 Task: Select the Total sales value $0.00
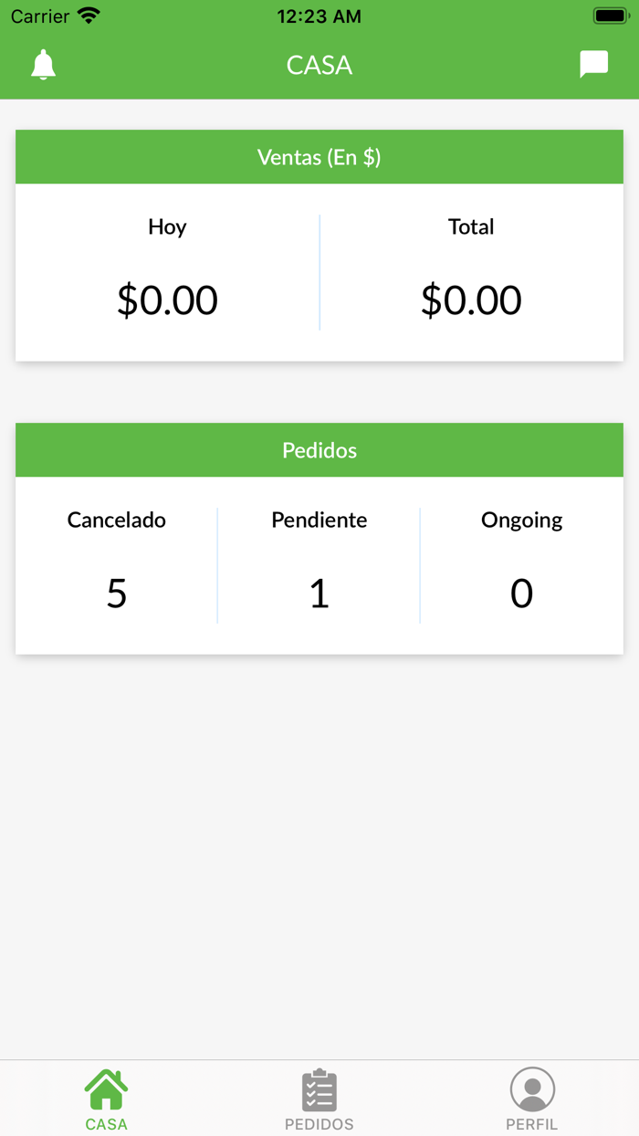(471, 300)
